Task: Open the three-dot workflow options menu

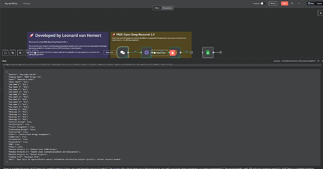Action: click(x=299, y=3)
